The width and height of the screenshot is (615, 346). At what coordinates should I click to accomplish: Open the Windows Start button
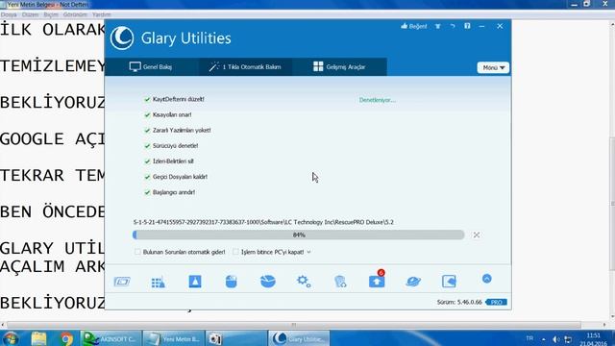[x=11, y=338]
